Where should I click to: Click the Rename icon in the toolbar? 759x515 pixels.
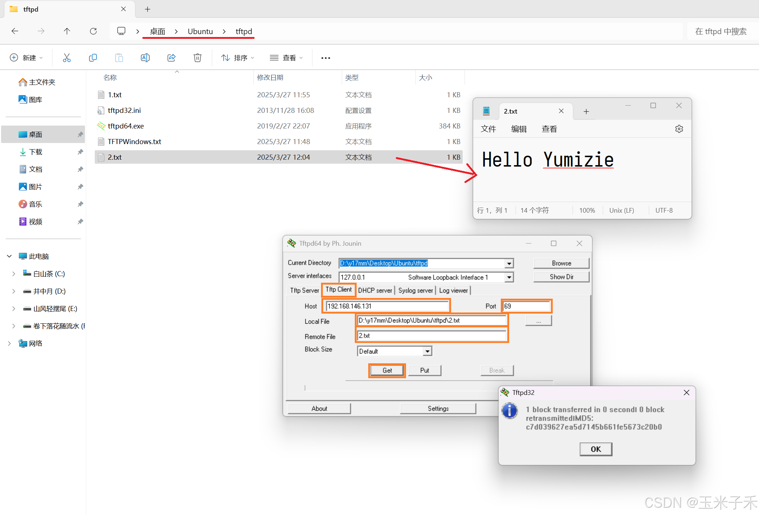145,58
